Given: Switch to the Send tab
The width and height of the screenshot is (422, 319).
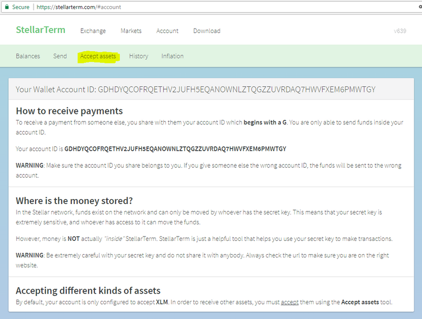Looking at the screenshot, I should click(x=60, y=56).
